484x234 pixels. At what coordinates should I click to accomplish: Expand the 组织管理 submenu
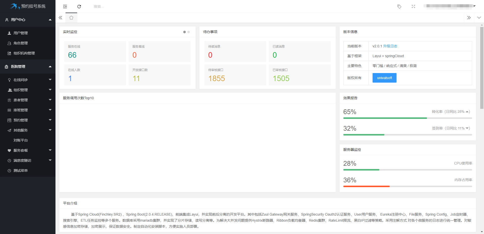click(28, 90)
